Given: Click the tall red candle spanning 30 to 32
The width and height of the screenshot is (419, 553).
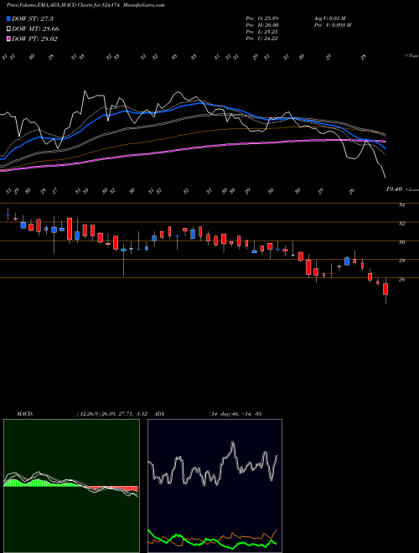Looking at the screenshot, I should coord(70,229).
